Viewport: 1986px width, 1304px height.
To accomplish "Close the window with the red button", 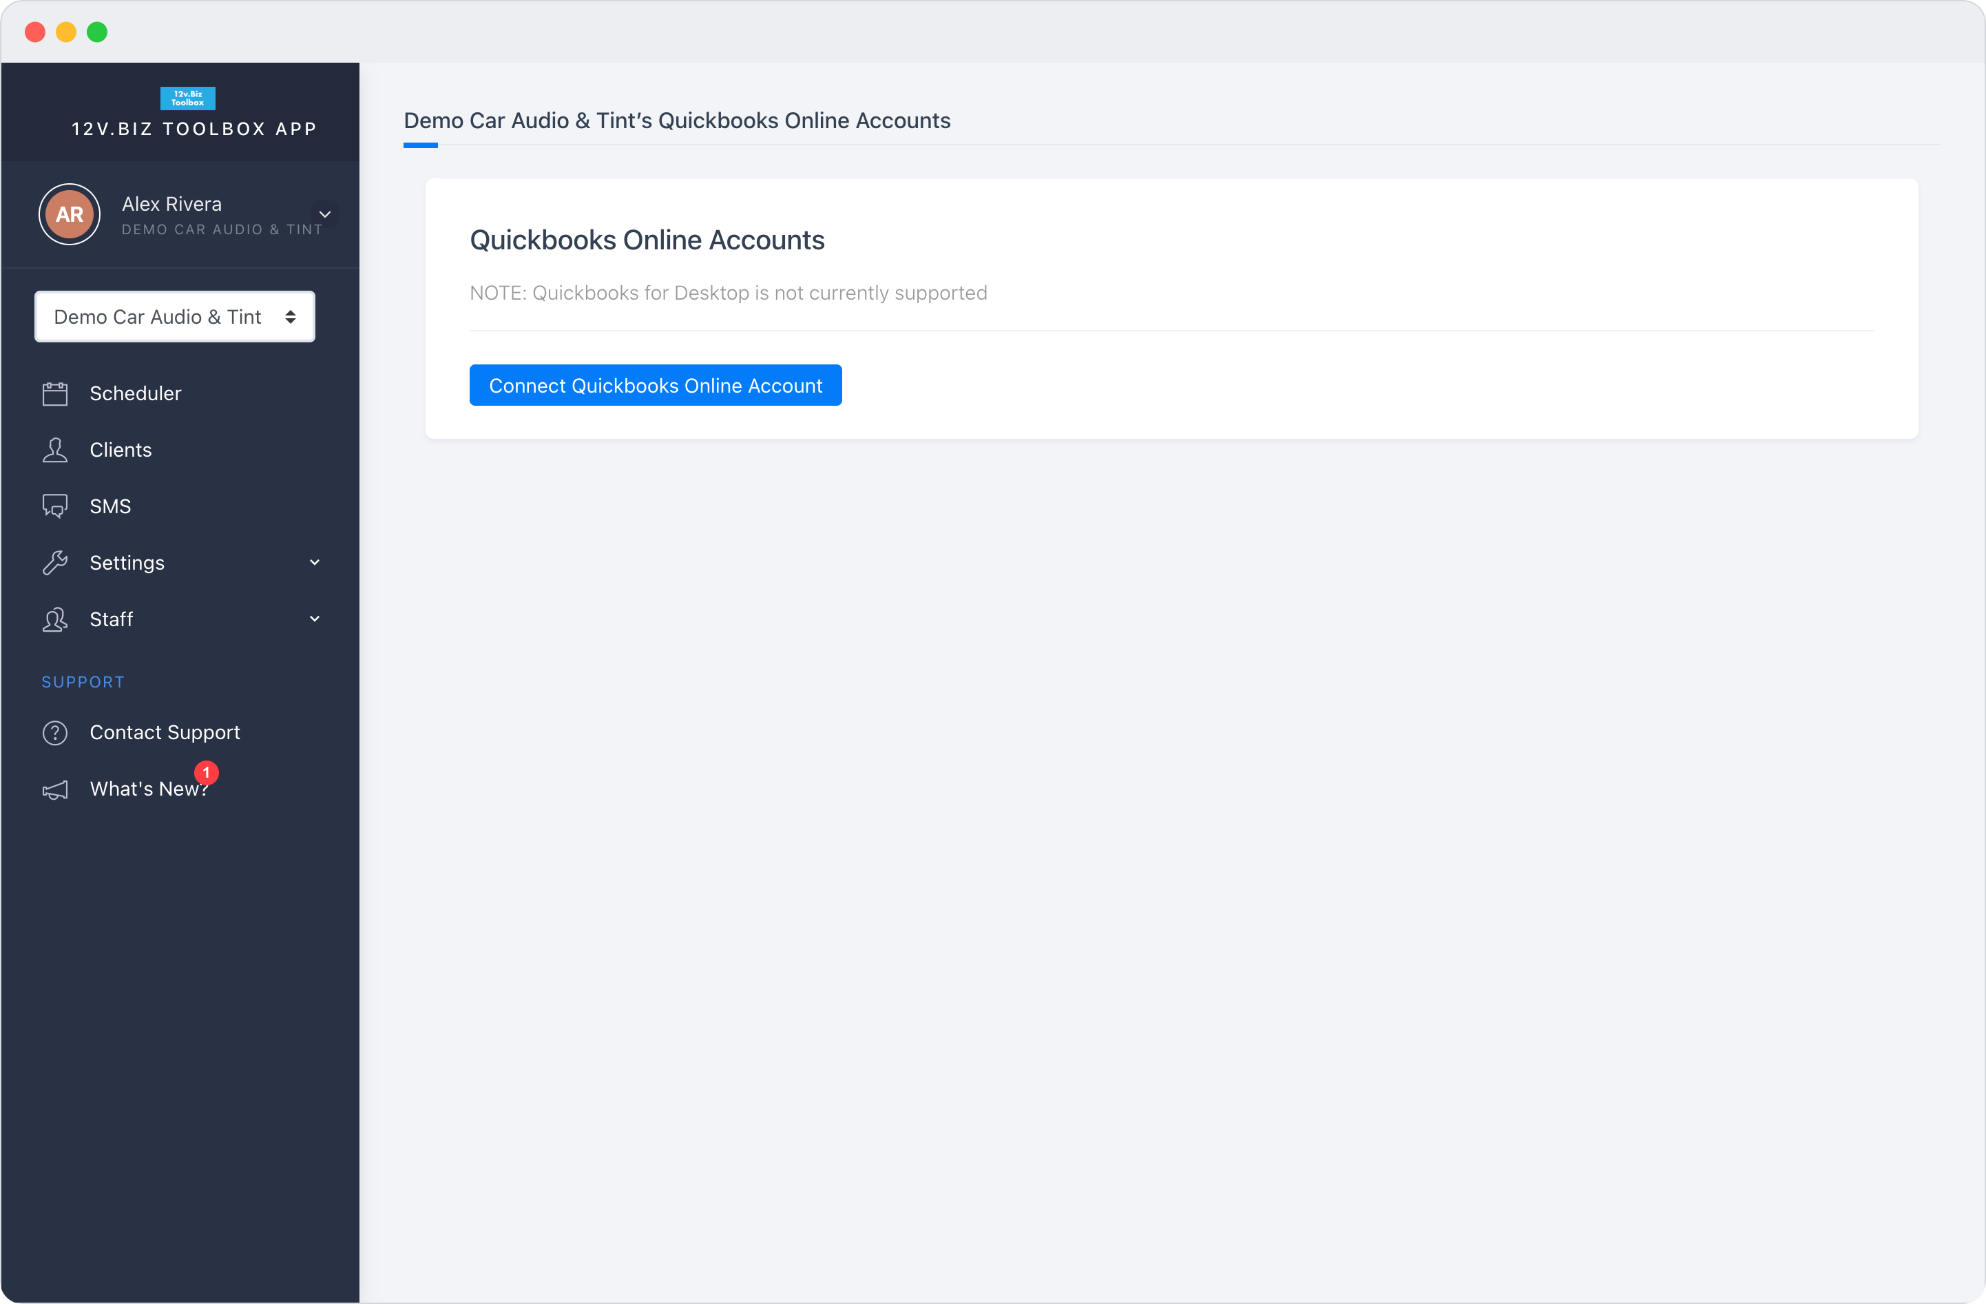I will 35,32.
